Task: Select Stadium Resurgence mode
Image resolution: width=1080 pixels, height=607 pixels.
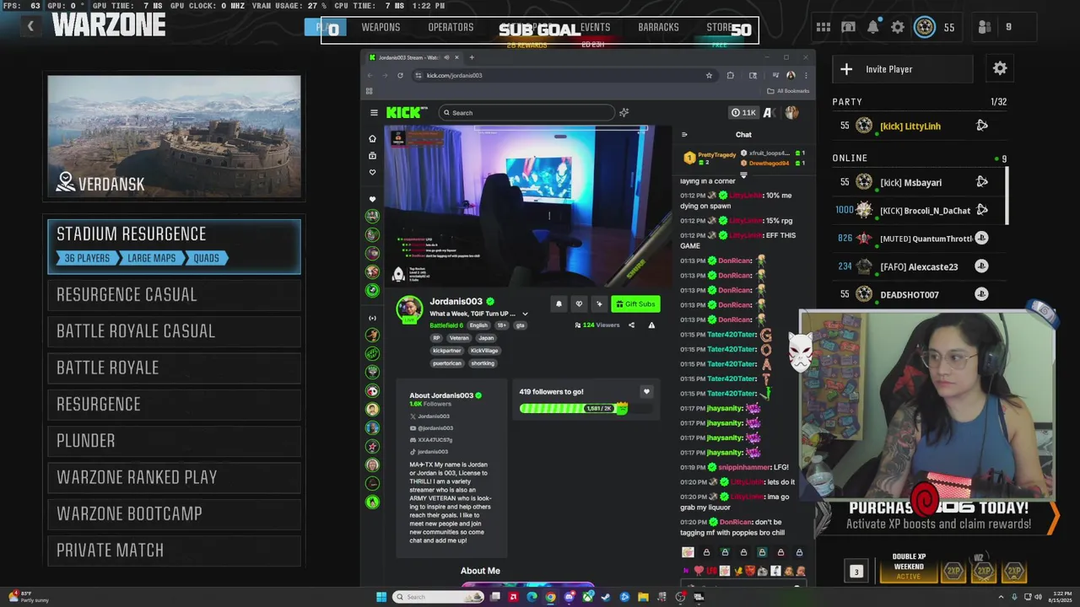Action: pyautogui.click(x=174, y=246)
